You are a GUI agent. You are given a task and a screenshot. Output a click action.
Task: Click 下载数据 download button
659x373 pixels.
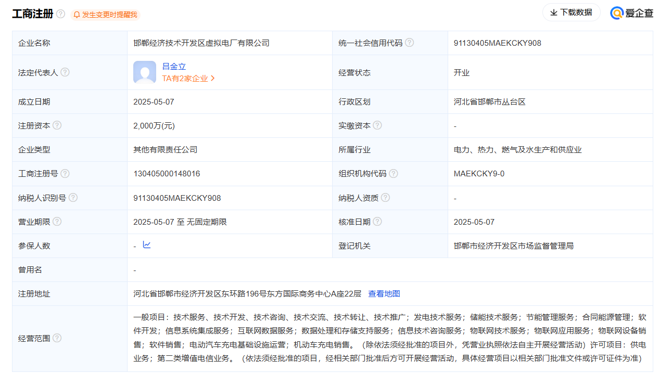(x=571, y=12)
